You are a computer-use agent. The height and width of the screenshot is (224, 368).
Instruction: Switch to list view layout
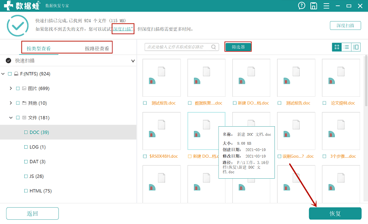point(346,47)
